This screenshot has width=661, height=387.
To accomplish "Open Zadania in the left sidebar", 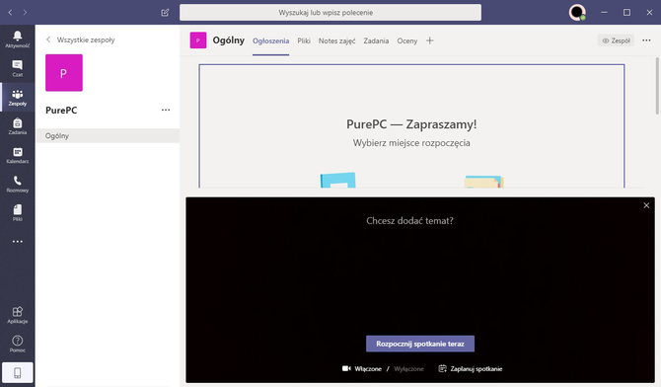I will [18, 126].
